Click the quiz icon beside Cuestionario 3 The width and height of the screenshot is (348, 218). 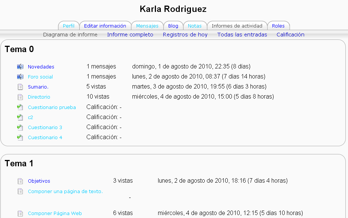click(x=20, y=127)
